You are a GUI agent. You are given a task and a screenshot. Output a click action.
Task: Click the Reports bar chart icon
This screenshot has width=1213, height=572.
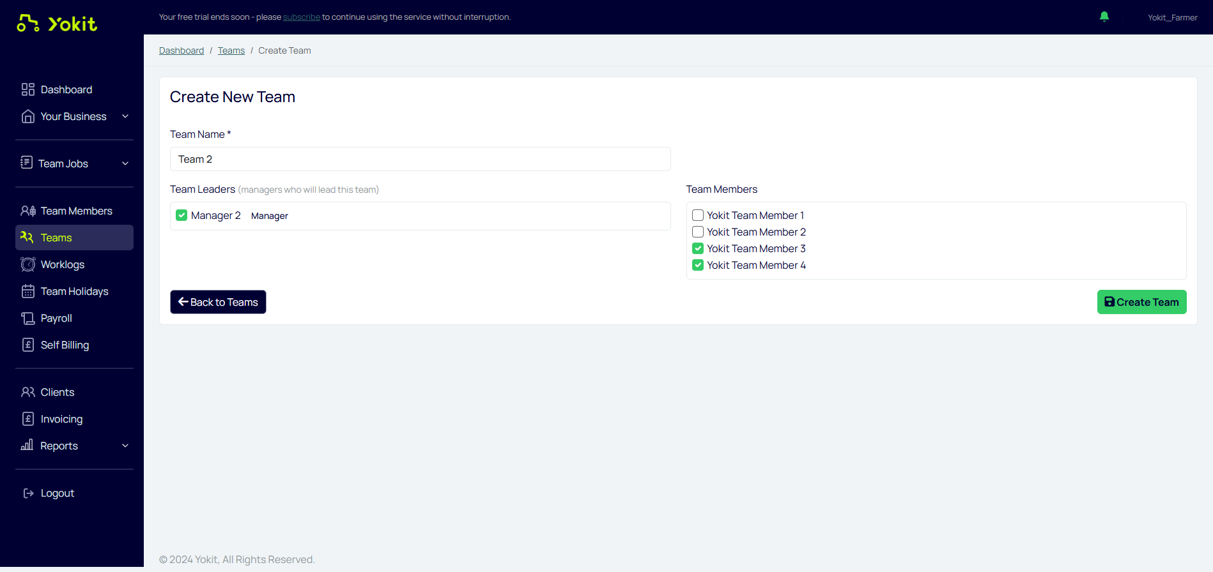[x=27, y=445]
